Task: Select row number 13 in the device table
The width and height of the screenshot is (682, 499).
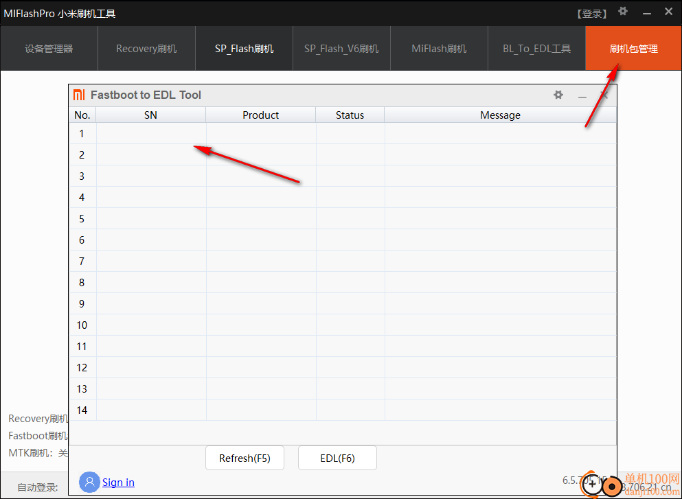Action: (343, 389)
